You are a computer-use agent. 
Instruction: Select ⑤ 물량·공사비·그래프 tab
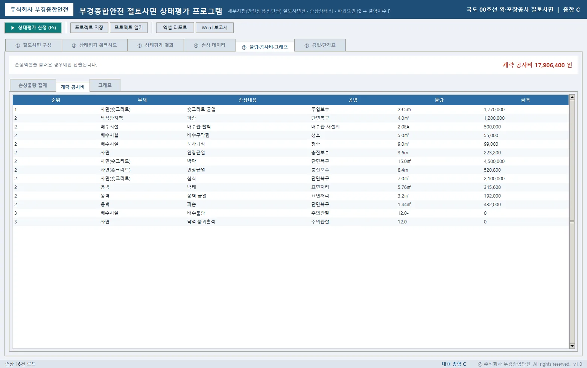click(x=265, y=47)
